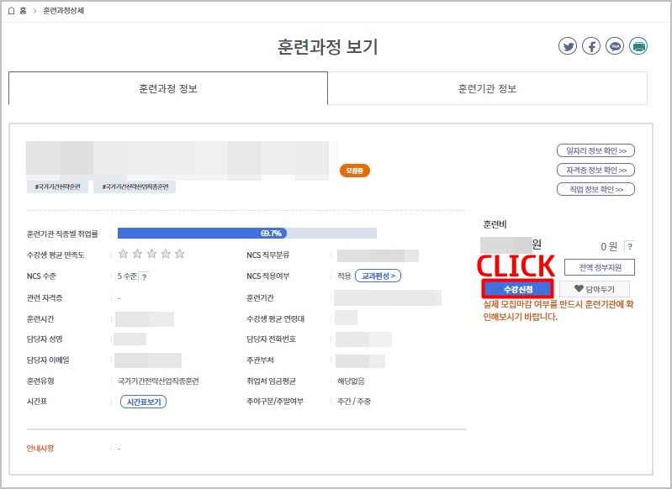Open the 교과편성 curriculum button
The height and width of the screenshot is (489, 672).
[378, 276]
